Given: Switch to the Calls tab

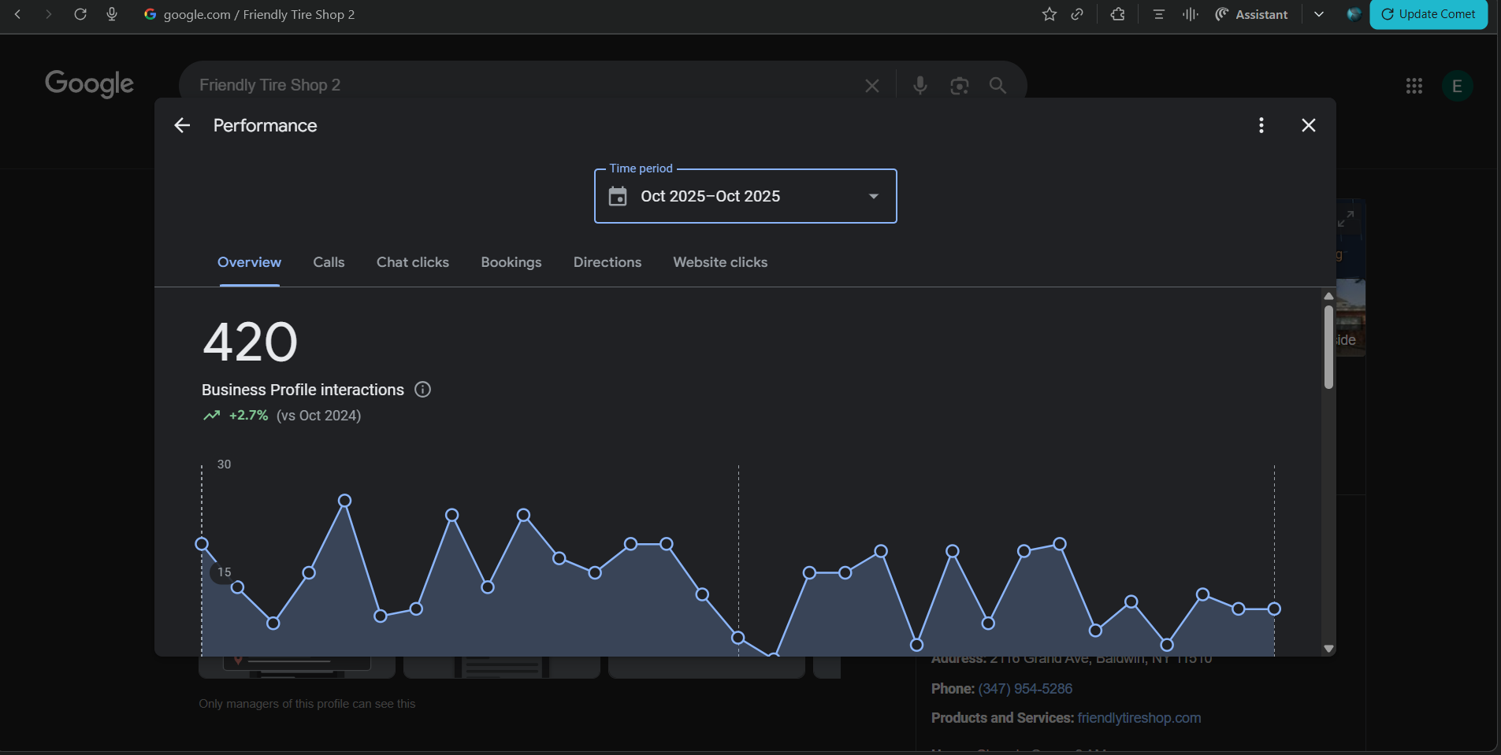Looking at the screenshot, I should (x=329, y=262).
